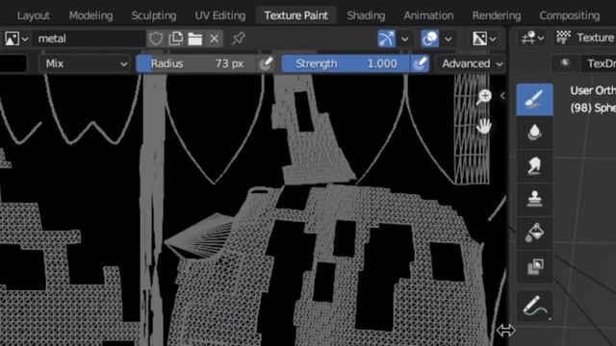Click the zoom magnifier gizmo in image editor
Screen dimensions: 616x346
(x=484, y=96)
